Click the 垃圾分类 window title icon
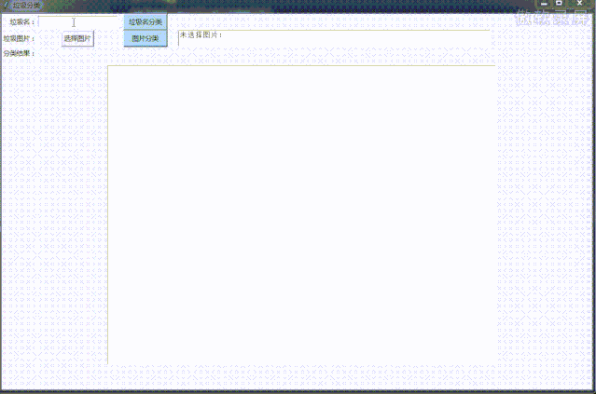Viewport: 596px width, 394px height. pyautogui.click(x=6, y=6)
